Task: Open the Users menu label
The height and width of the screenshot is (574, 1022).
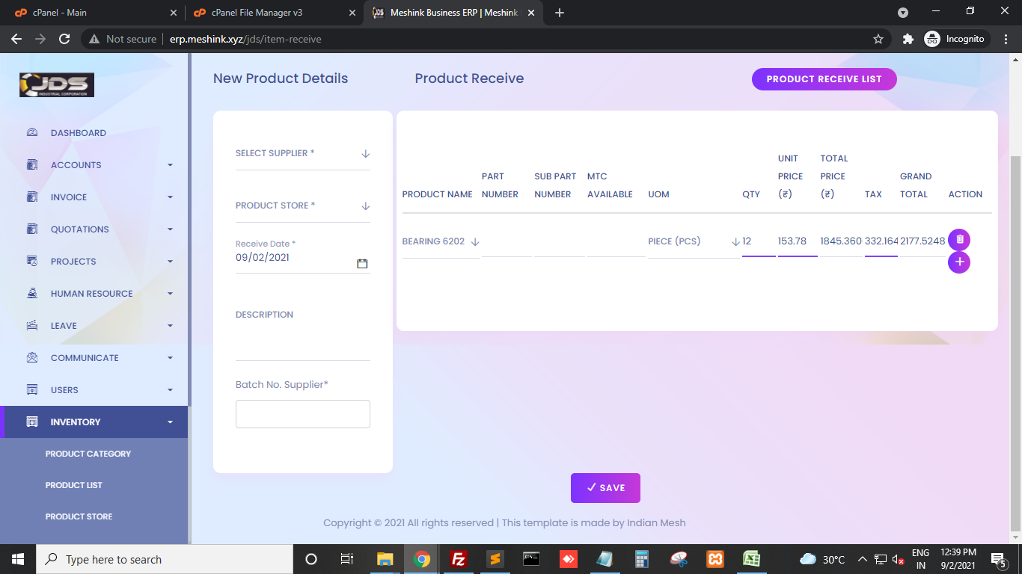Action: tap(64, 390)
